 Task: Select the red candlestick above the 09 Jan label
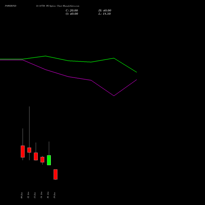click(x=23, y=151)
